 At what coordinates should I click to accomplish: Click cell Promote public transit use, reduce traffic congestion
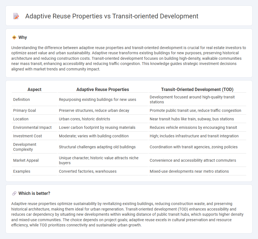click(x=197, y=110)
